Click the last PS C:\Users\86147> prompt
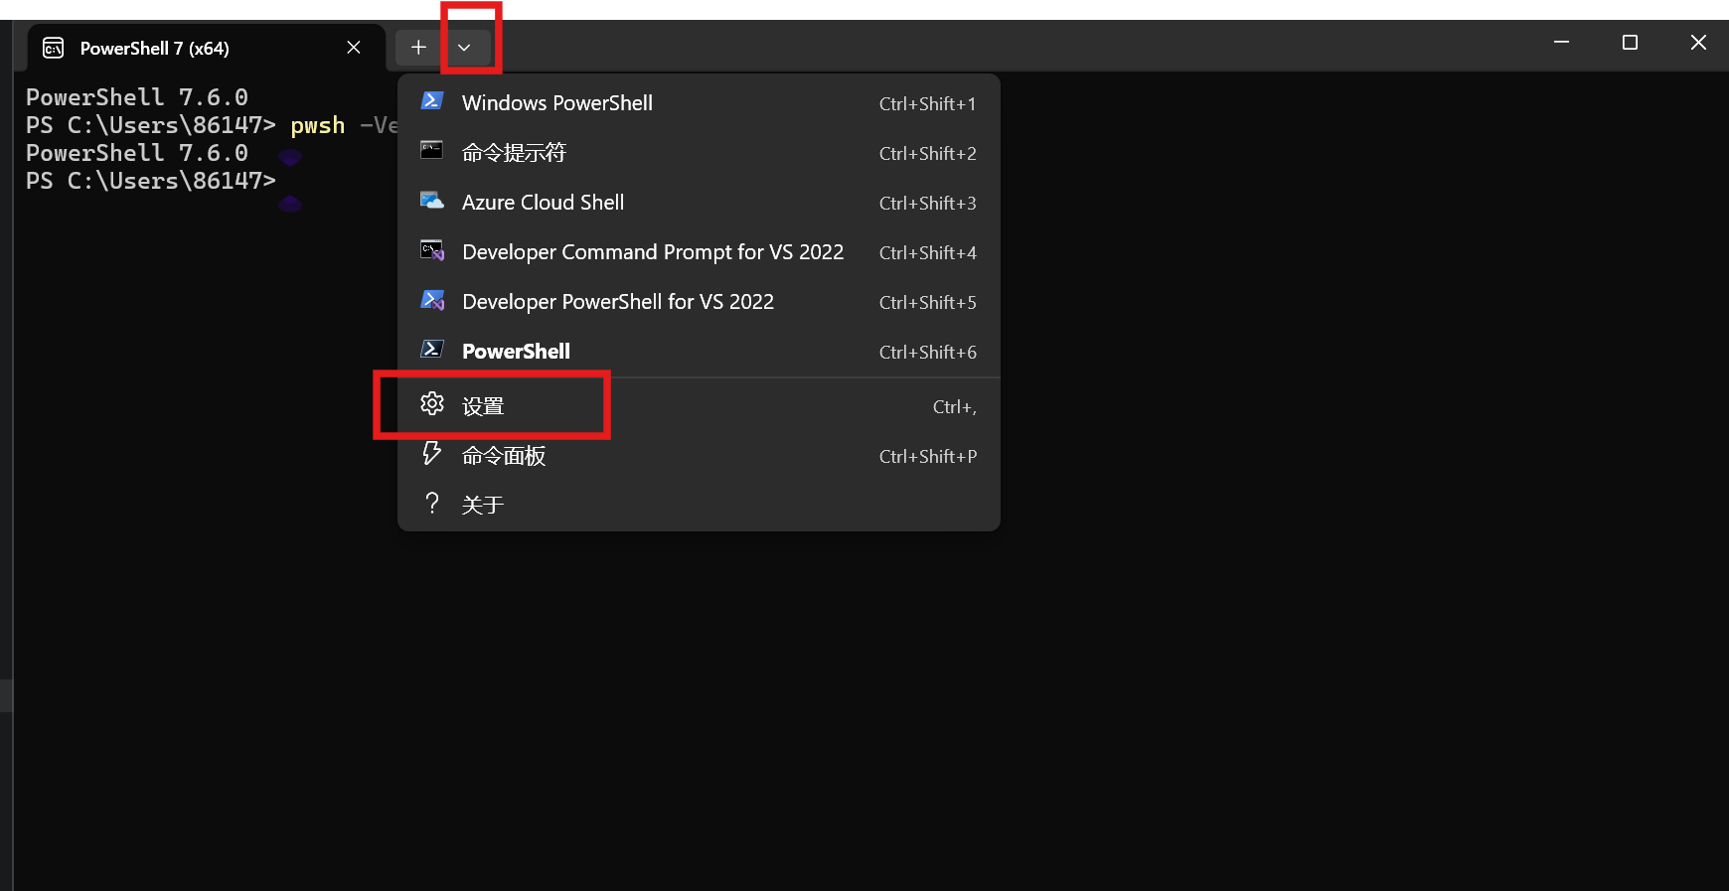 click(x=151, y=181)
